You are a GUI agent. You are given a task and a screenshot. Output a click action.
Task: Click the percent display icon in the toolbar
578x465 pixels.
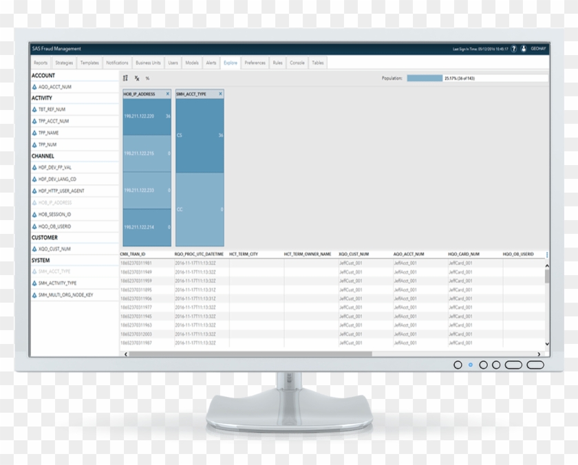point(147,78)
